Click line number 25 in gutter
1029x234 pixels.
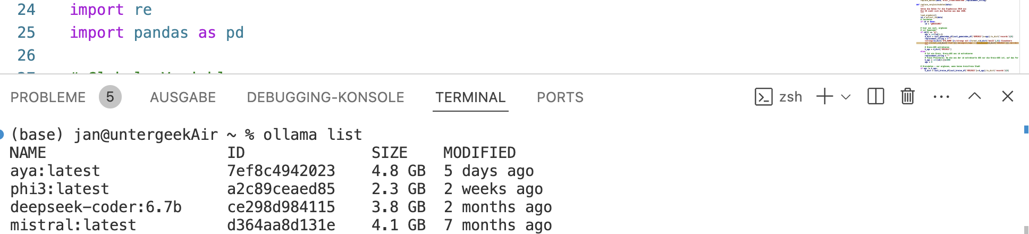click(x=26, y=32)
